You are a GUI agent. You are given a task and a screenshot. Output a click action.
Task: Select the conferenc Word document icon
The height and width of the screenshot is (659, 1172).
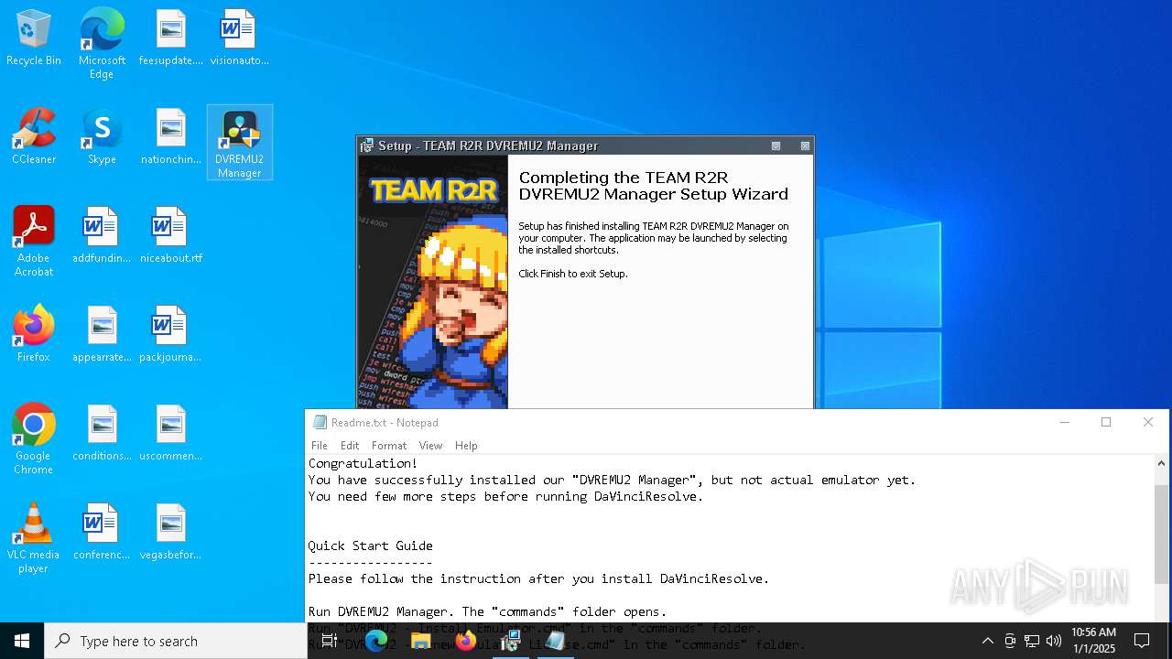pos(102,533)
